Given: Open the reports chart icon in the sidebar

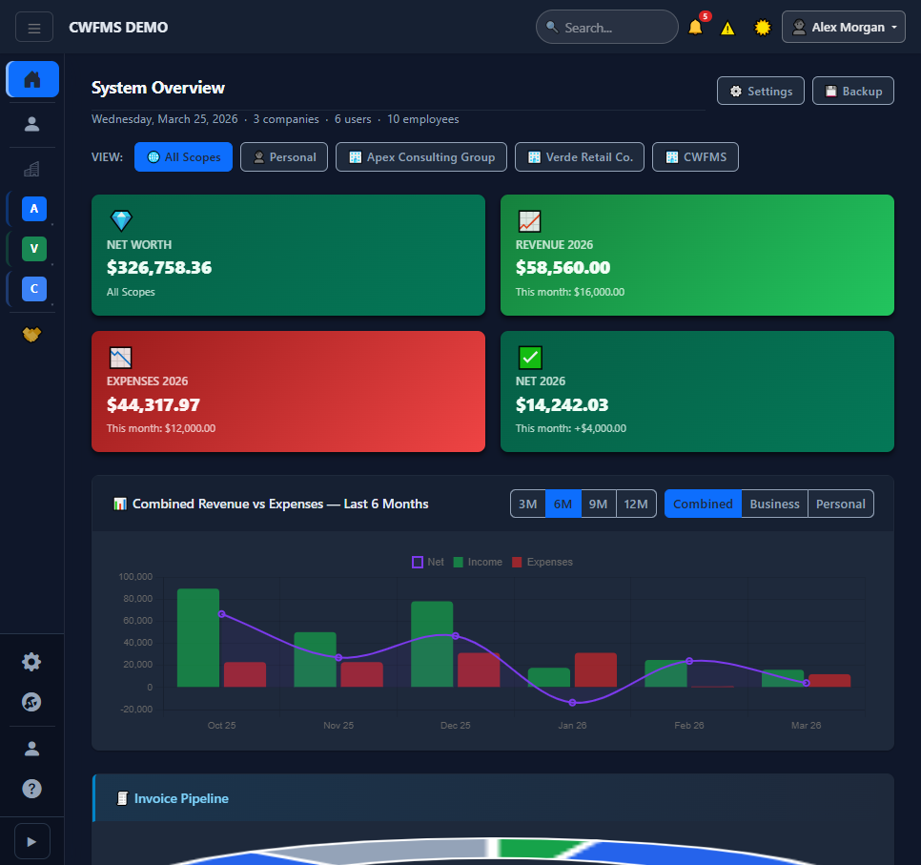Looking at the screenshot, I should (31, 168).
